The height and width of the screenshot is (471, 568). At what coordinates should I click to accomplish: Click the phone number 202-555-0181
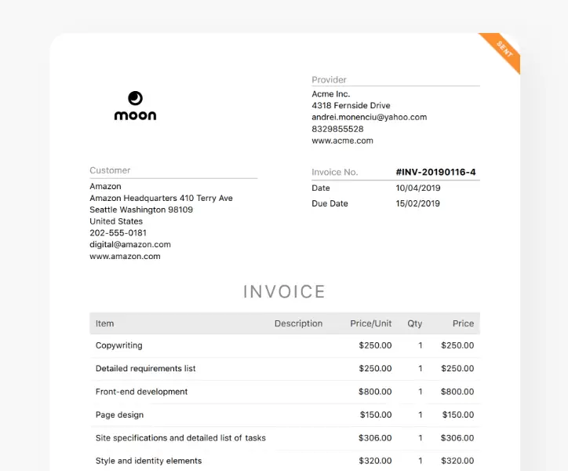(x=118, y=233)
